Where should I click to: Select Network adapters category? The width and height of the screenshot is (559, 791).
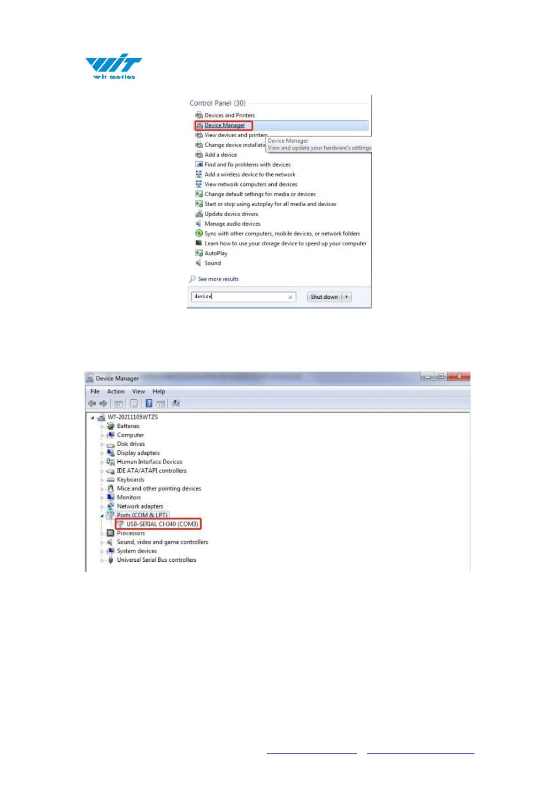(x=140, y=506)
